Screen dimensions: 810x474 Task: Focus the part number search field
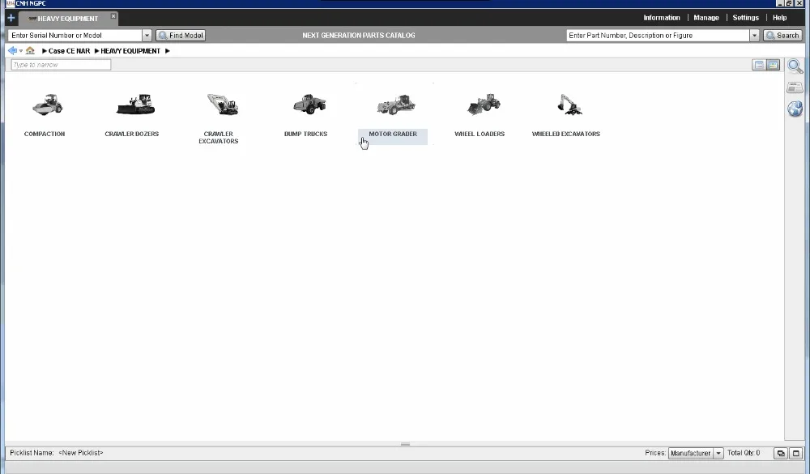658,35
